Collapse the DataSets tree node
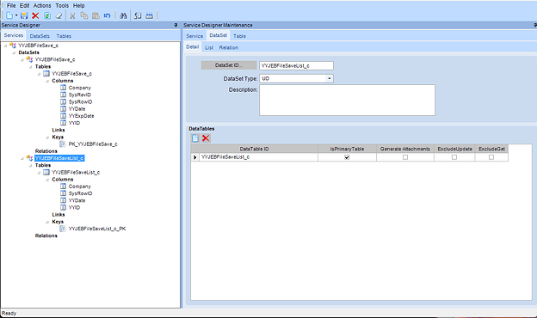 [x=14, y=52]
